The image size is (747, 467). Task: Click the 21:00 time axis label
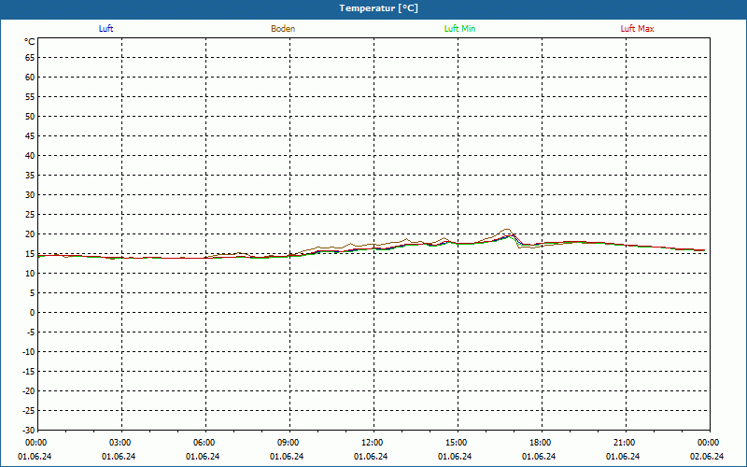click(624, 443)
